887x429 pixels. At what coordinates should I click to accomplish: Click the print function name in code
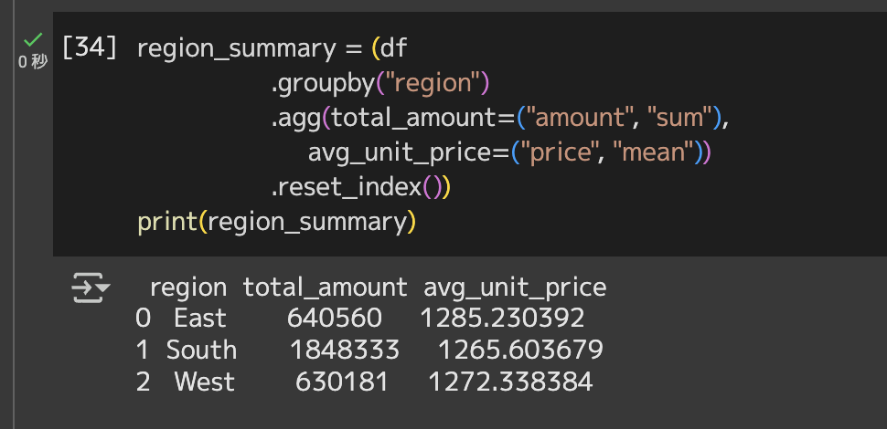[167, 223]
